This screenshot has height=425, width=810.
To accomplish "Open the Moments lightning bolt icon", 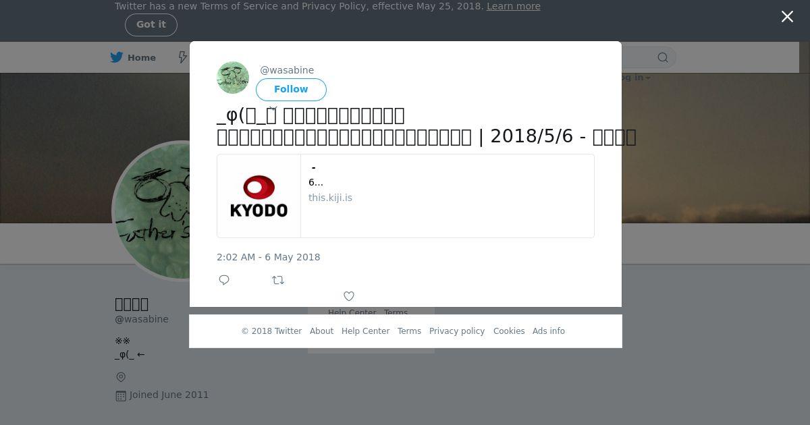I will coord(183,57).
